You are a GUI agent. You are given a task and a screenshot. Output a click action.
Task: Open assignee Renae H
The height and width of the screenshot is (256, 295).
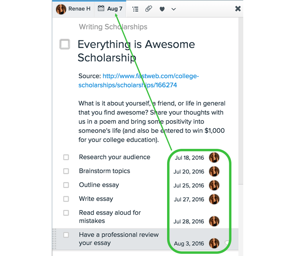(73, 9)
